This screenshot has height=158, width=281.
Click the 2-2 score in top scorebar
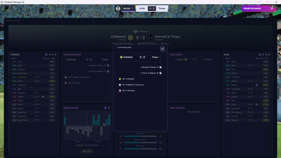(x=152, y=8)
